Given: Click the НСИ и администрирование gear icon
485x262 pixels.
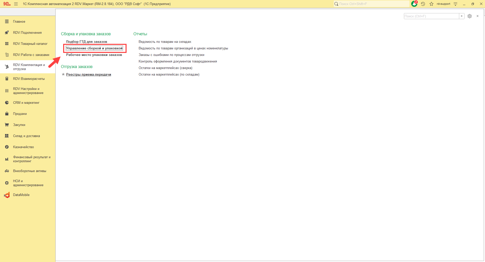Looking at the screenshot, I should point(7,183).
